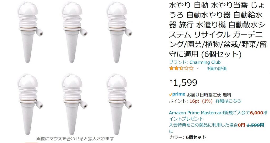
Task: Click the star rating icons
Action: point(181,68)
